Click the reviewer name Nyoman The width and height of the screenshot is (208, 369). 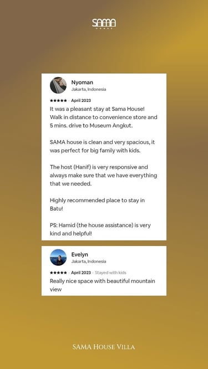[x=82, y=83]
